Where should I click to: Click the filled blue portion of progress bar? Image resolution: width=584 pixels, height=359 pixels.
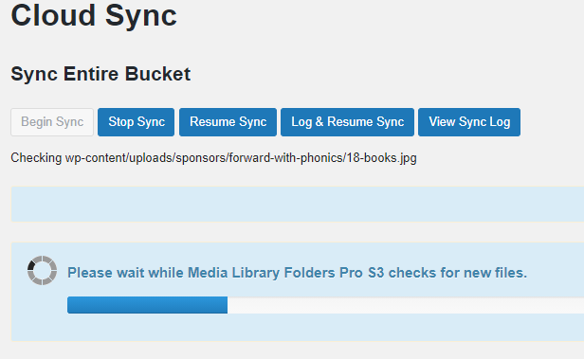point(148,305)
